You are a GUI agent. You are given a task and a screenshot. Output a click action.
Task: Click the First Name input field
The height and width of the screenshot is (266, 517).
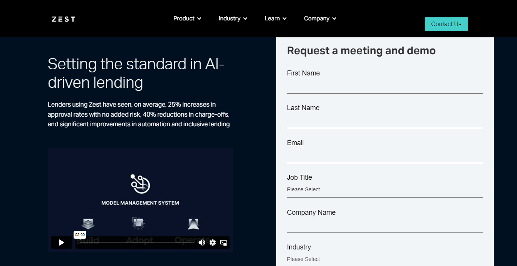pyautogui.click(x=384, y=87)
